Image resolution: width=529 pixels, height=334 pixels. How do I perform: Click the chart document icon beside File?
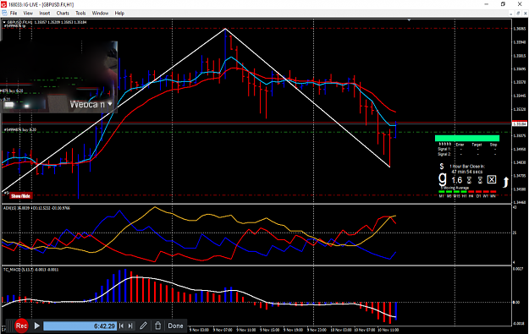pos(4,14)
